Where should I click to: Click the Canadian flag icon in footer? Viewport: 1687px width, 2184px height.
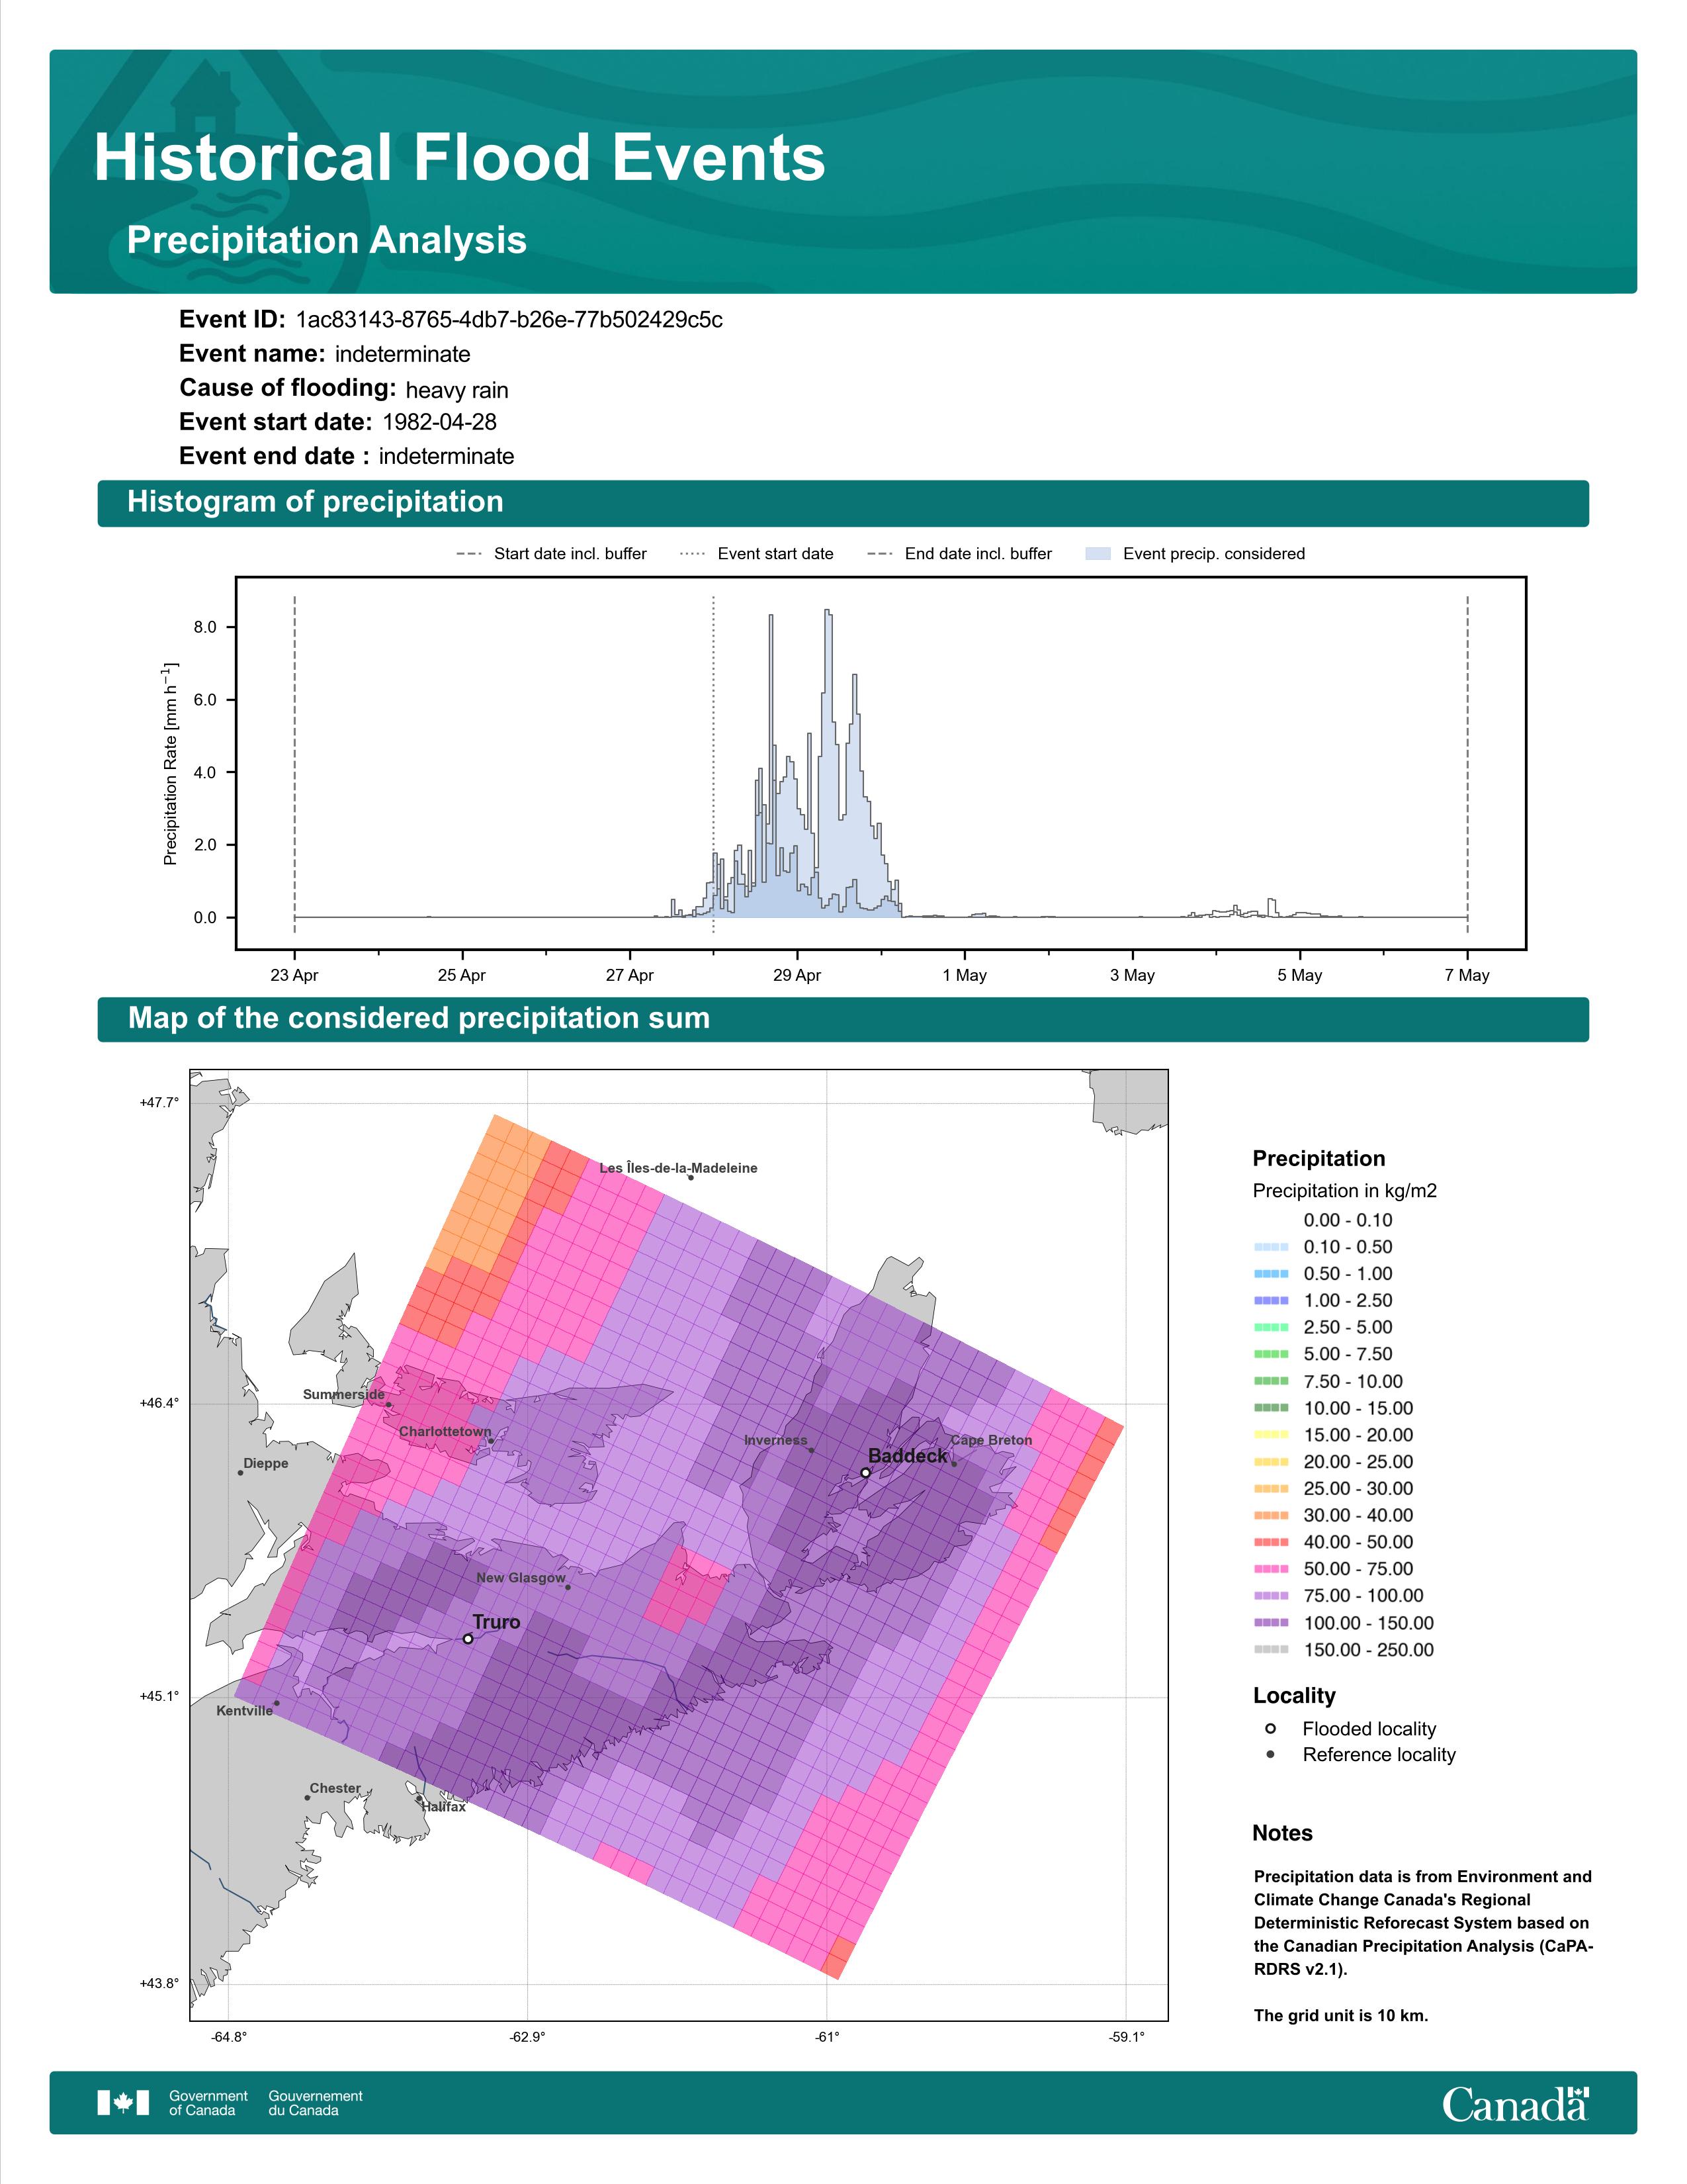point(123,2103)
